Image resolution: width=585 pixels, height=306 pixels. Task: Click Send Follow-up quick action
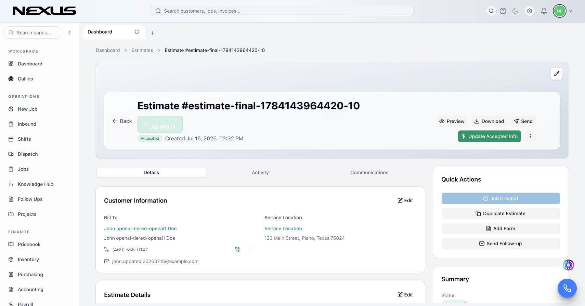tap(501, 244)
